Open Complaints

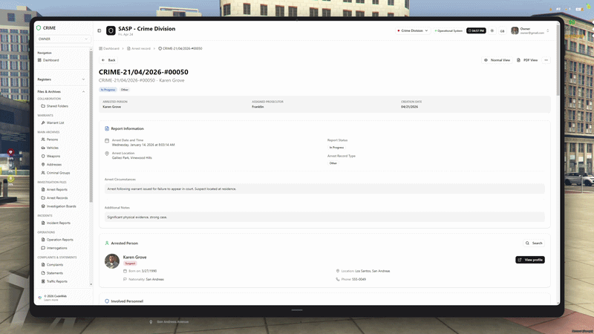[54, 265]
